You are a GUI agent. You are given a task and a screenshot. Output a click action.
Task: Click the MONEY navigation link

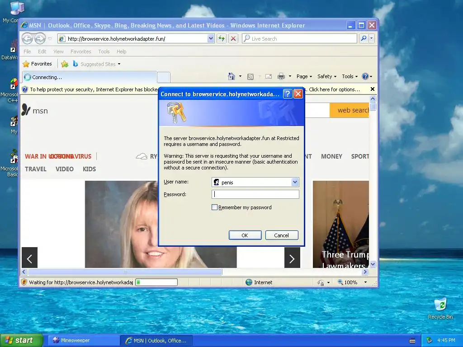coord(331,156)
